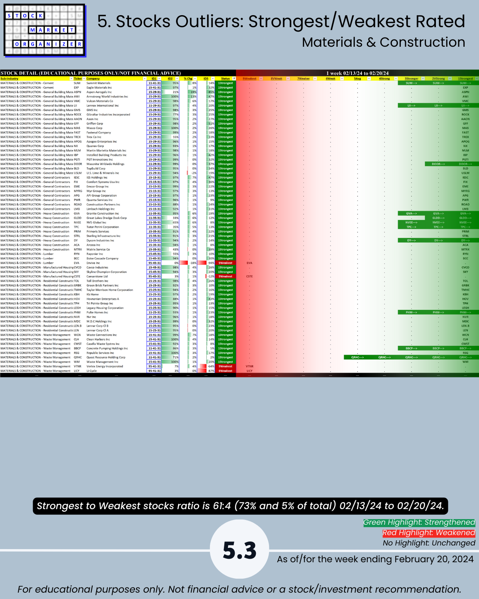
Task: Click the QRHC arrow in the 5Avg column
Action: coord(357,357)
